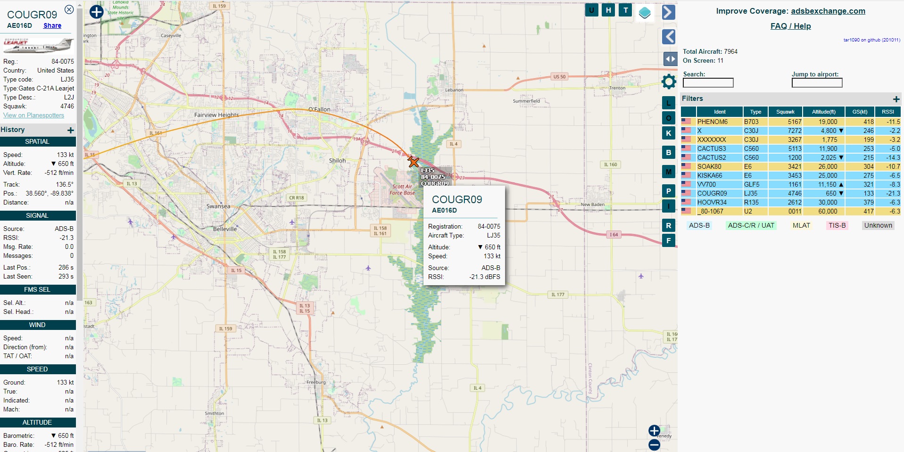Screen dimensions: 904x452
Task: Select the HOOVR34 aircraft row
Action: (791, 202)
